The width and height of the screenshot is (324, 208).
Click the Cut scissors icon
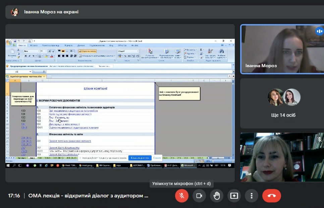[x=18, y=50]
